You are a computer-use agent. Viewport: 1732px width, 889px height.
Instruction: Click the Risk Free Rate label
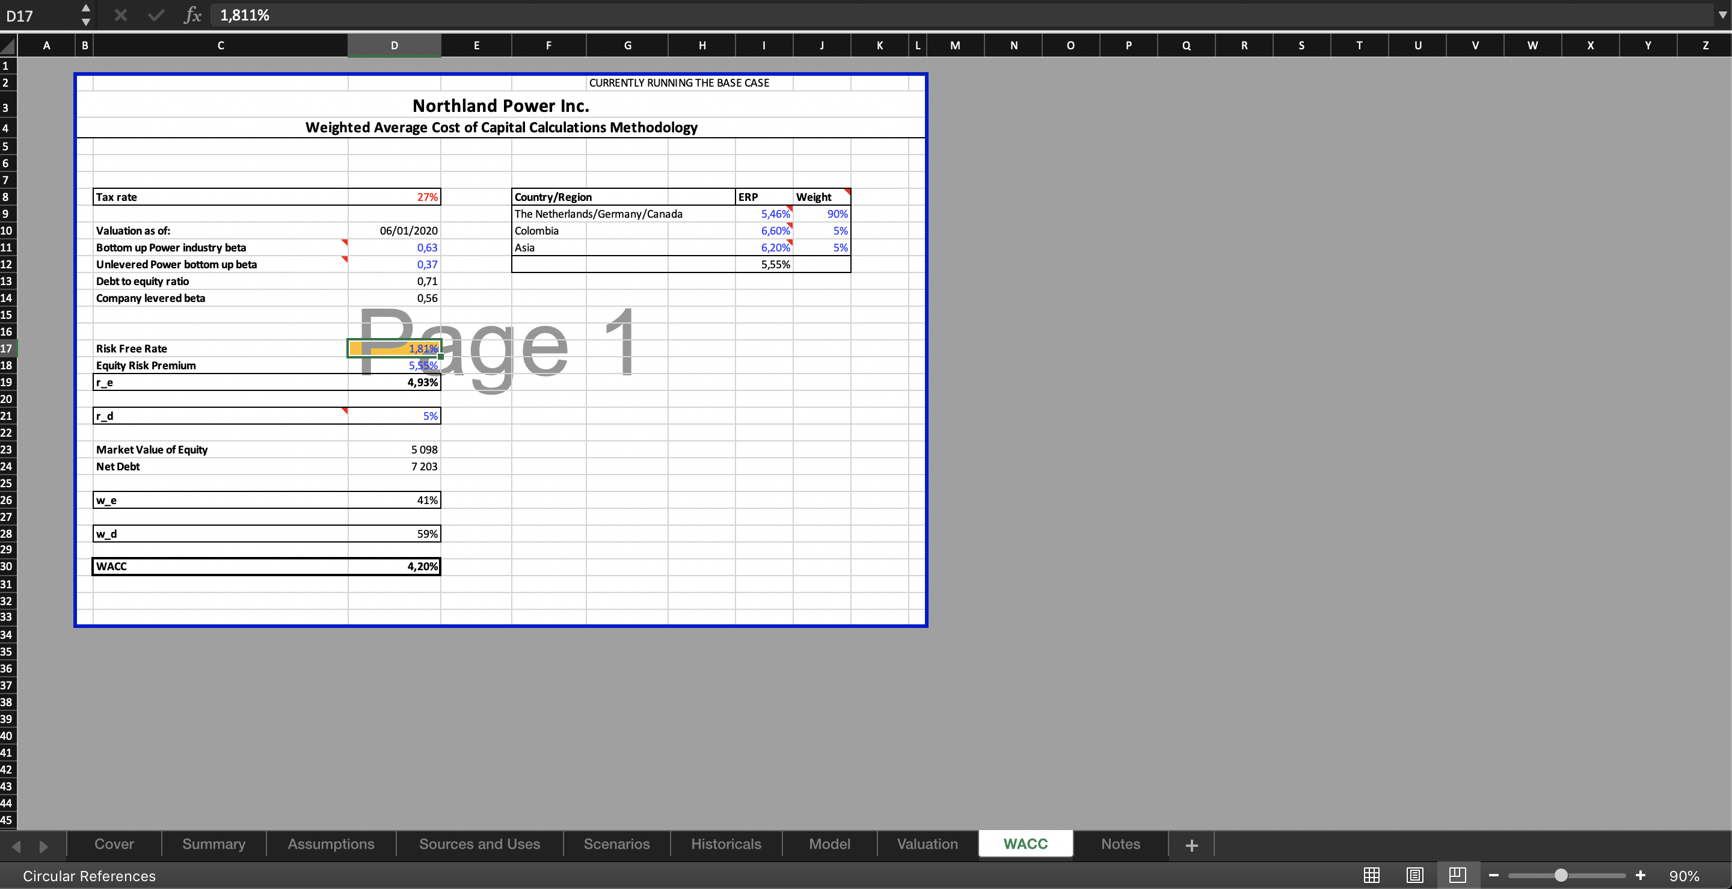[x=131, y=348]
